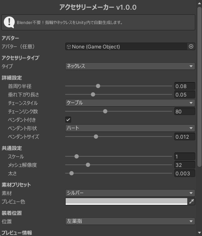Click the 首周り半径 value field 0.08
Viewport: 202px width, 236px height.
click(x=185, y=86)
